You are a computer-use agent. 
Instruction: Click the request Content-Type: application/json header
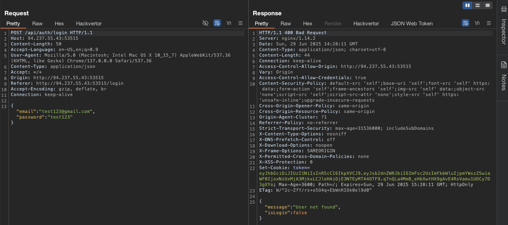point(53,67)
